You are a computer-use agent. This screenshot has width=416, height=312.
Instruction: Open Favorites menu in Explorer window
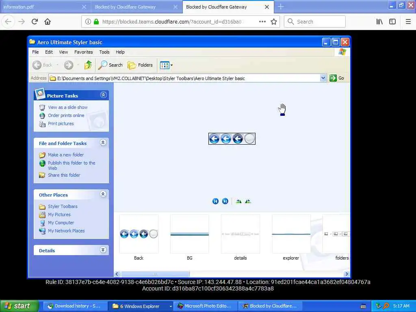coord(84,52)
